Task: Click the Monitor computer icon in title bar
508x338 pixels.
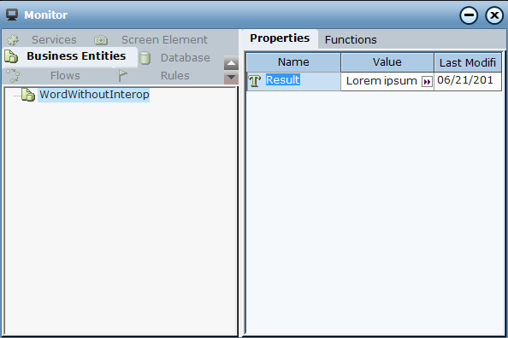Action: coord(12,15)
